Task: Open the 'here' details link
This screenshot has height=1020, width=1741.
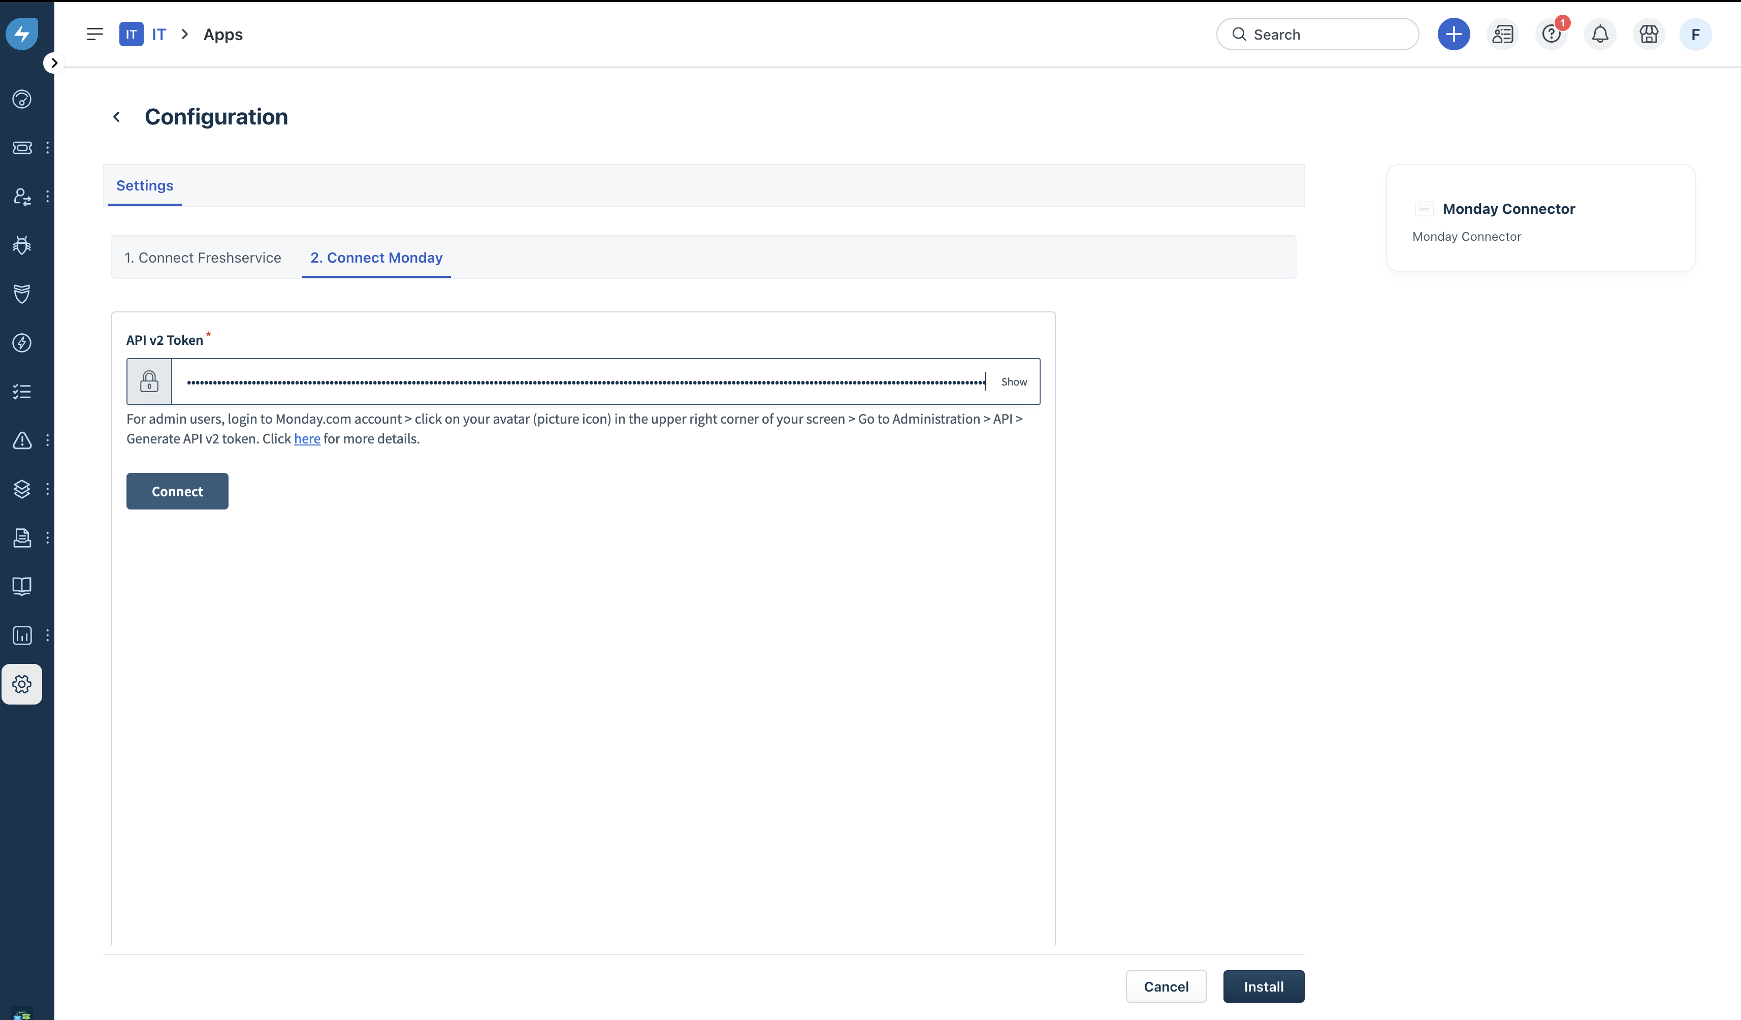Action: [307, 439]
